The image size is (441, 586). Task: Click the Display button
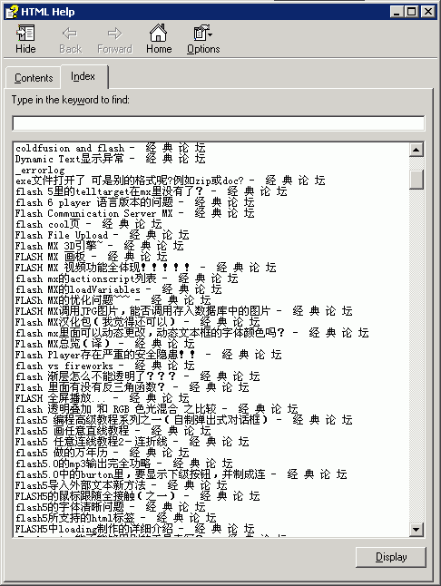[390, 557]
